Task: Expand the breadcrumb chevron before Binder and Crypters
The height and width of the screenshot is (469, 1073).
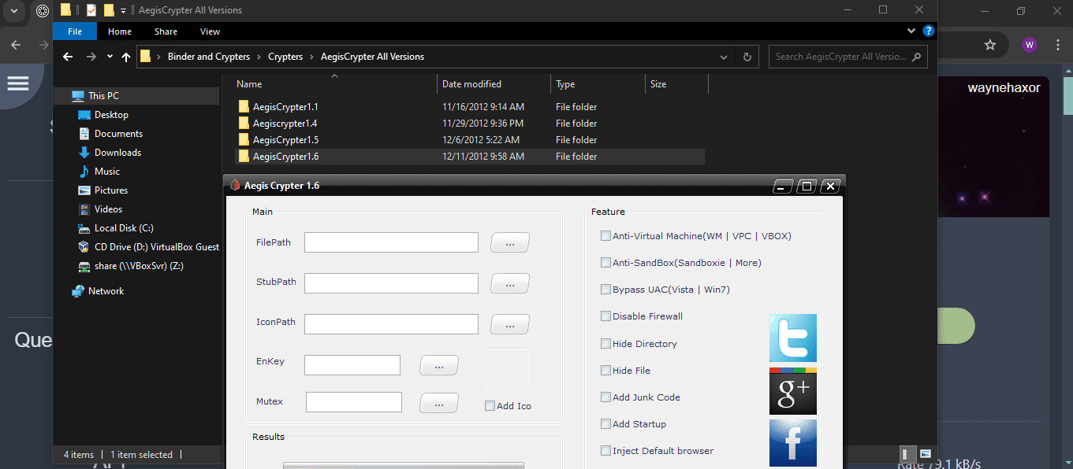Action: tap(159, 57)
